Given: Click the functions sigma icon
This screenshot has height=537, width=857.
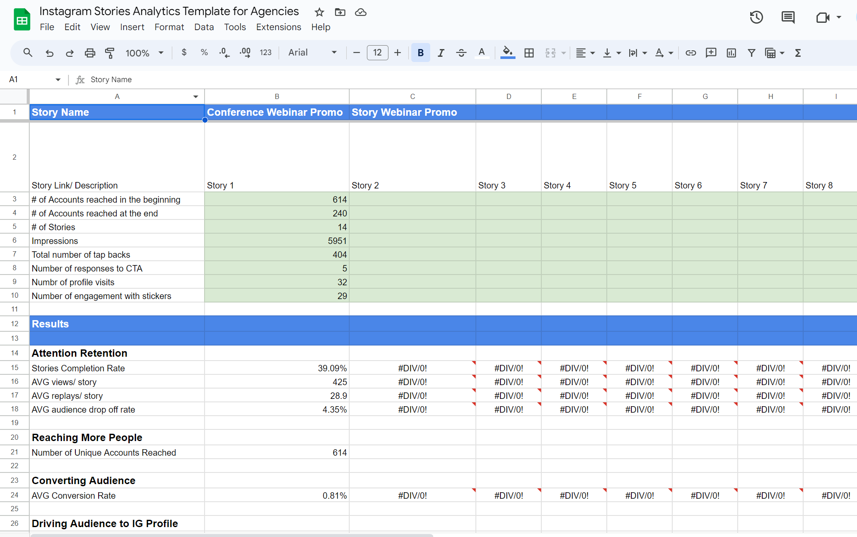Looking at the screenshot, I should pyautogui.click(x=798, y=53).
